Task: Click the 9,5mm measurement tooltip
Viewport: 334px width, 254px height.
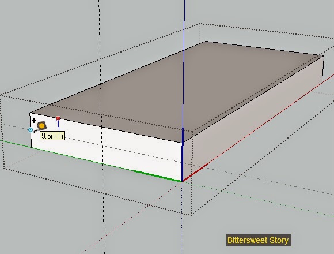Action: tap(52, 136)
